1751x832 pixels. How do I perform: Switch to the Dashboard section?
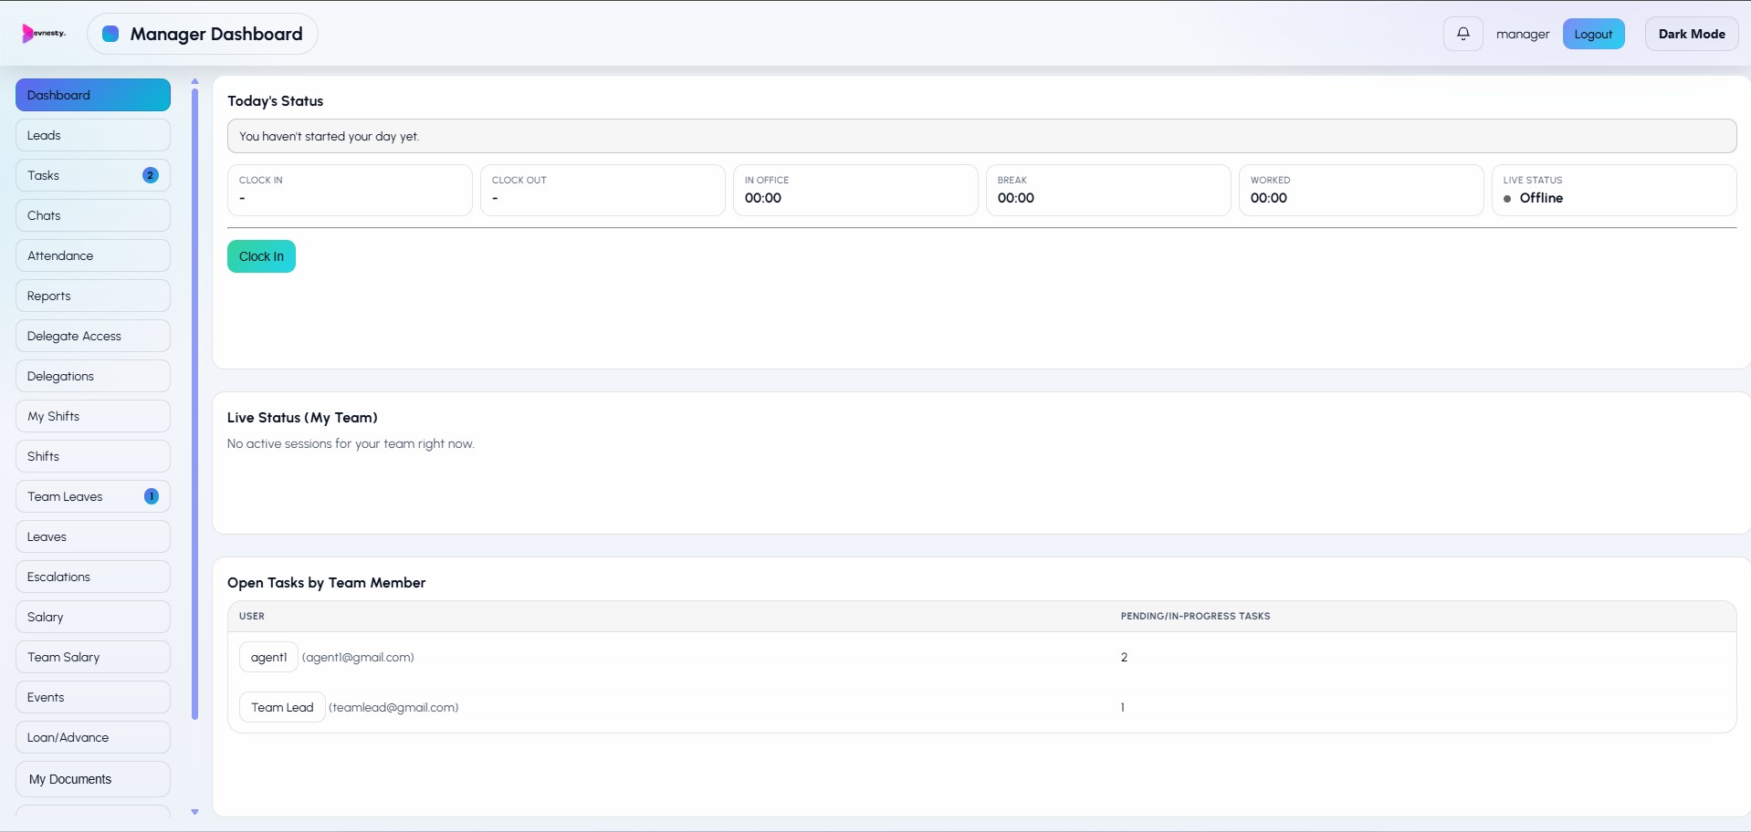click(x=91, y=95)
